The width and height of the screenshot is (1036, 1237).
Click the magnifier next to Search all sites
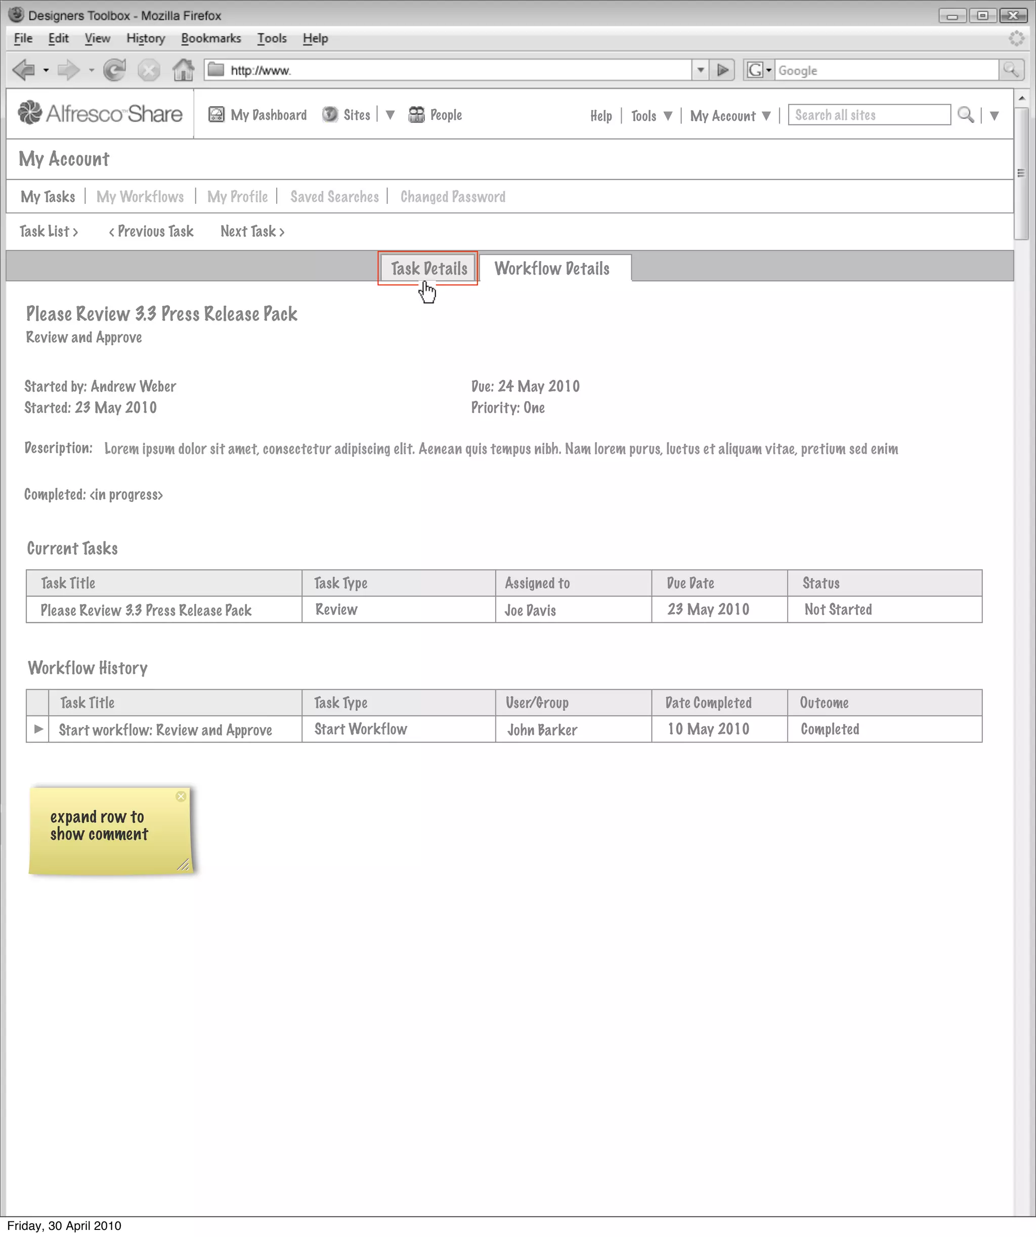(x=965, y=114)
